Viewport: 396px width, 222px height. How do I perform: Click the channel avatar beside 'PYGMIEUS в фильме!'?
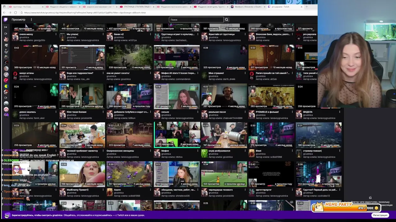click(x=252, y=115)
